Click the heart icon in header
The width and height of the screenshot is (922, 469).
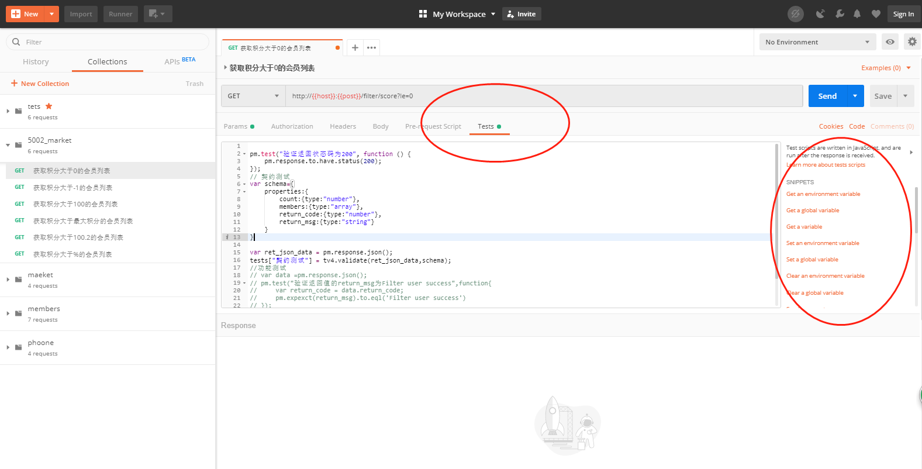(x=876, y=14)
